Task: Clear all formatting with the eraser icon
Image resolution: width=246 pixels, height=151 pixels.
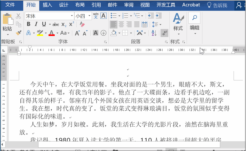Action: coord(82,24)
